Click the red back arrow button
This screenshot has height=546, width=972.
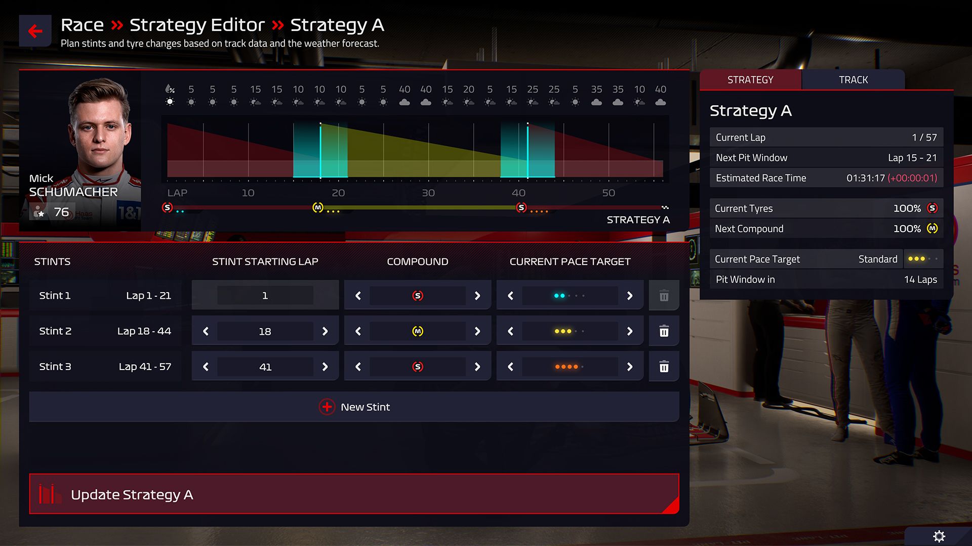[35, 31]
